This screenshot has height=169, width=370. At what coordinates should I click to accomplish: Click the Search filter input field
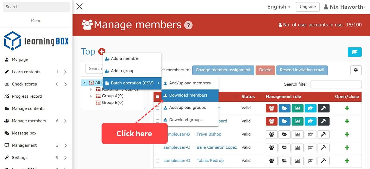point(336,85)
